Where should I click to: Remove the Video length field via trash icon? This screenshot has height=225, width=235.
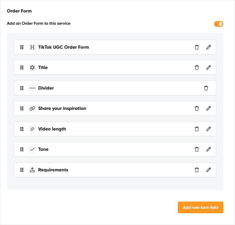click(197, 129)
